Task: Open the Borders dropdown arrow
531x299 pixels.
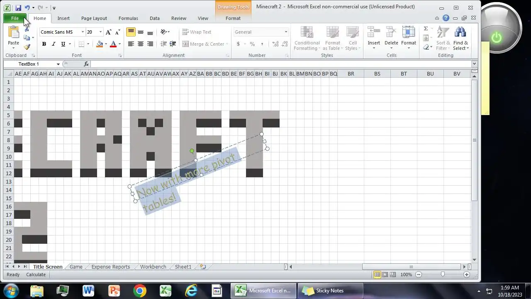Action: 88,44
